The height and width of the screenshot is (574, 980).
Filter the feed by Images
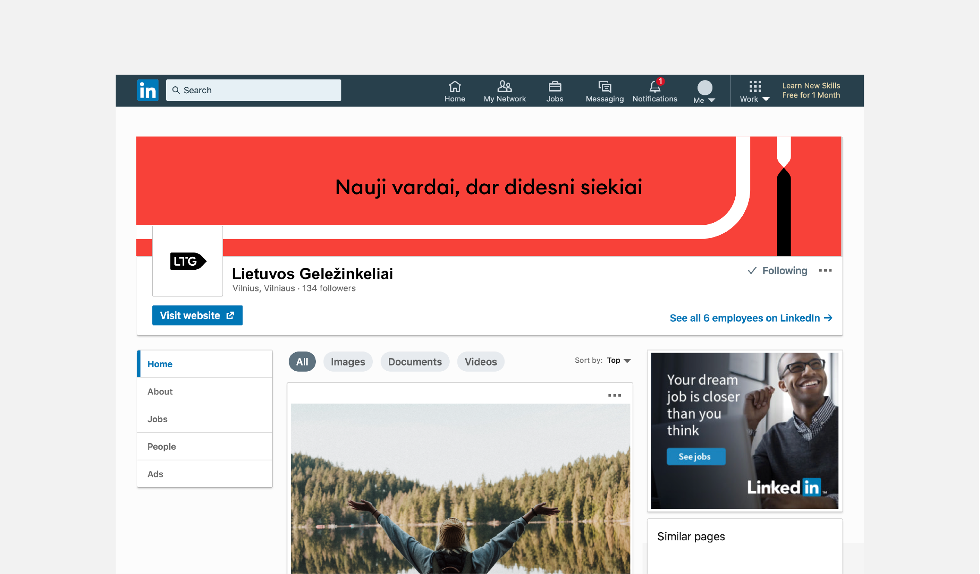[347, 362]
